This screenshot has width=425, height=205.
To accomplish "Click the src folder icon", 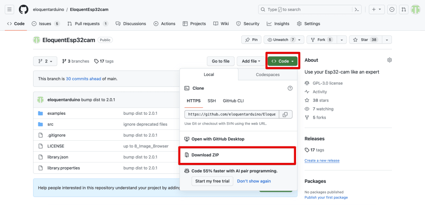I will 41,124.
